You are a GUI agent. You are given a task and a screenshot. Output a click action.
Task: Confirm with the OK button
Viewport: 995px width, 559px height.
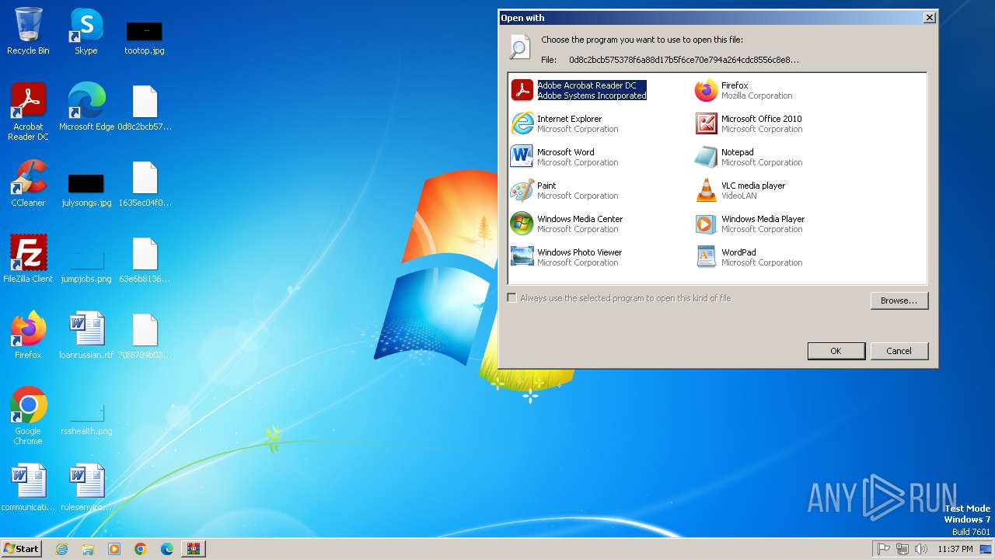pyautogui.click(x=836, y=351)
